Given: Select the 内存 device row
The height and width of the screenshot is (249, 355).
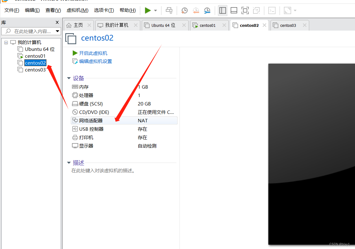Looking at the screenshot, I should (124, 87).
